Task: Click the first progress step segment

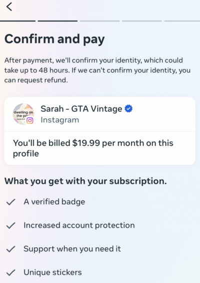Action: click(x=17, y=21)
